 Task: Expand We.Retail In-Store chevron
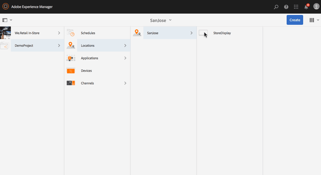(x=59, y=33)
